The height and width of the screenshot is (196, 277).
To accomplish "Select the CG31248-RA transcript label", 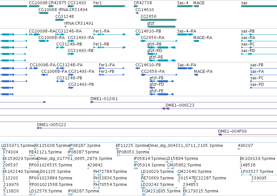I will pos(69,31).
